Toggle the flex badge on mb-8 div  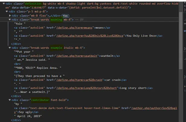point(65,16)
